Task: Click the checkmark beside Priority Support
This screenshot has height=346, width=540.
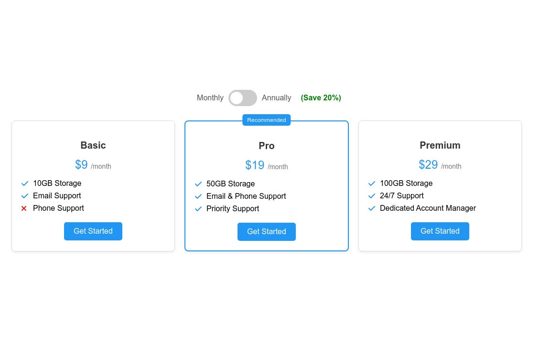Action: (198, 209)
